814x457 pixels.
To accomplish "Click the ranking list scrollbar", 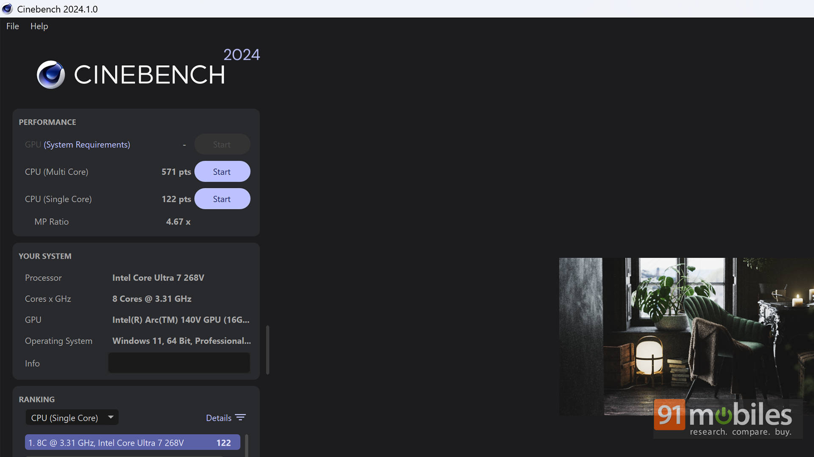I will 247,445.
